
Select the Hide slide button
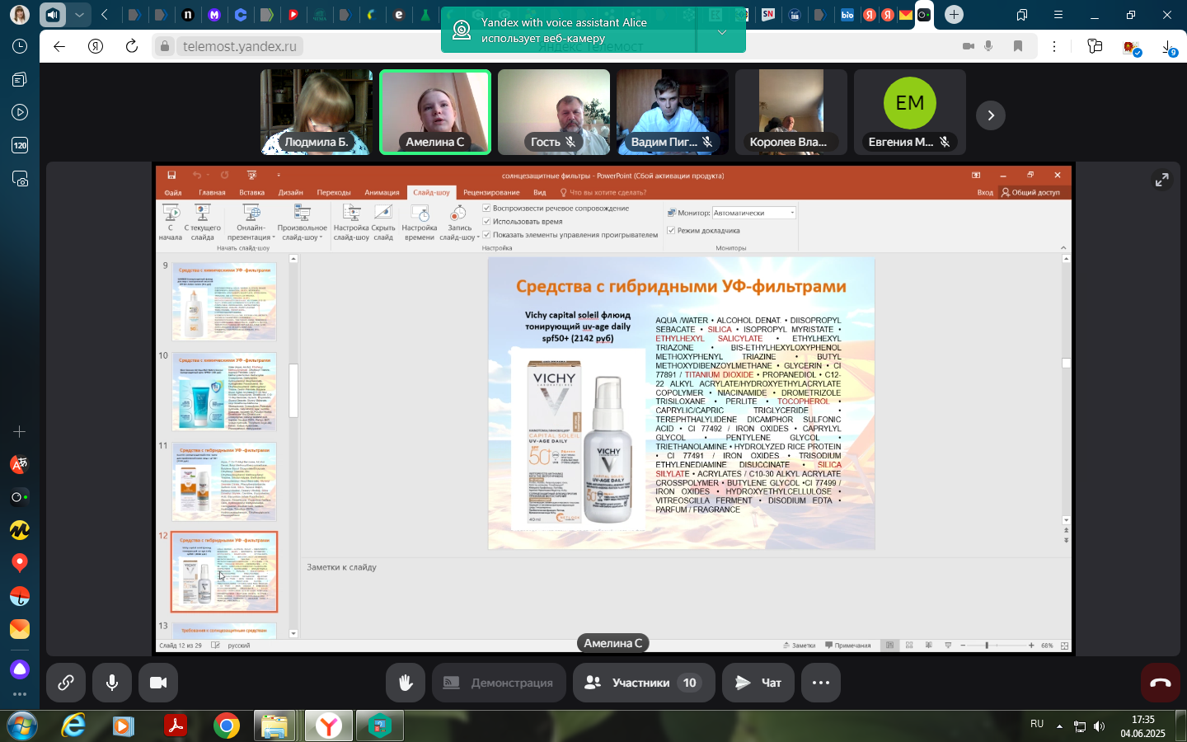click(383, 223)
